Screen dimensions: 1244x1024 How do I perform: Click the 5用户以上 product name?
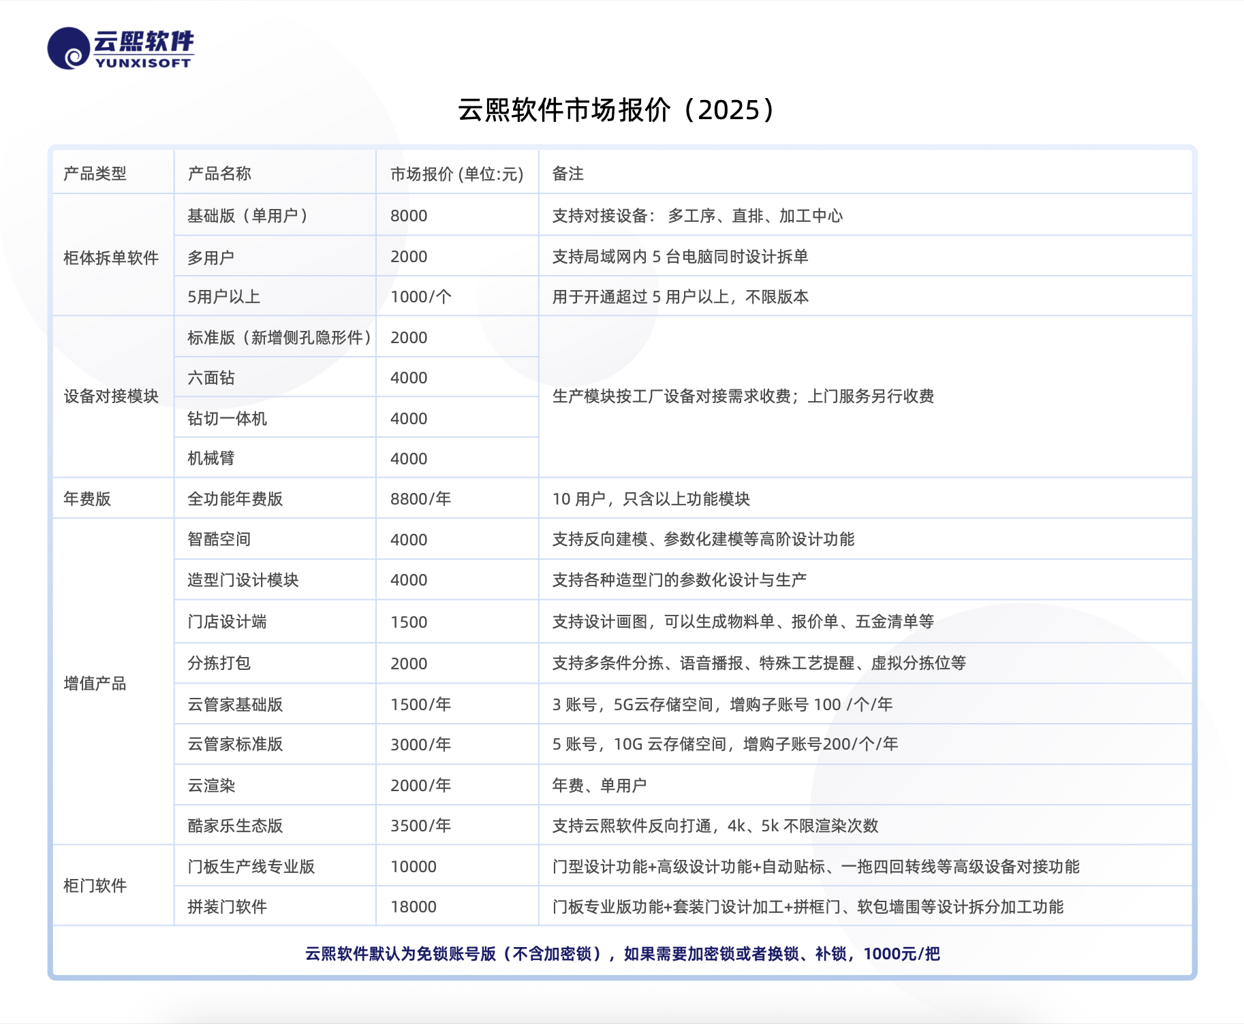point(224,297)
